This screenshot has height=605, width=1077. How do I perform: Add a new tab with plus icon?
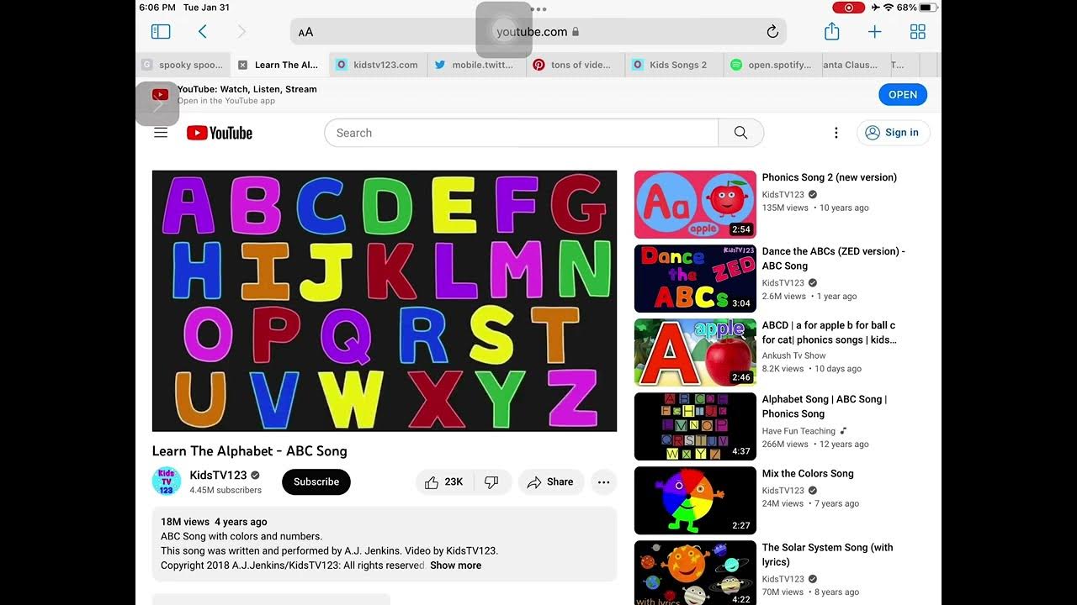pos(875,32)
